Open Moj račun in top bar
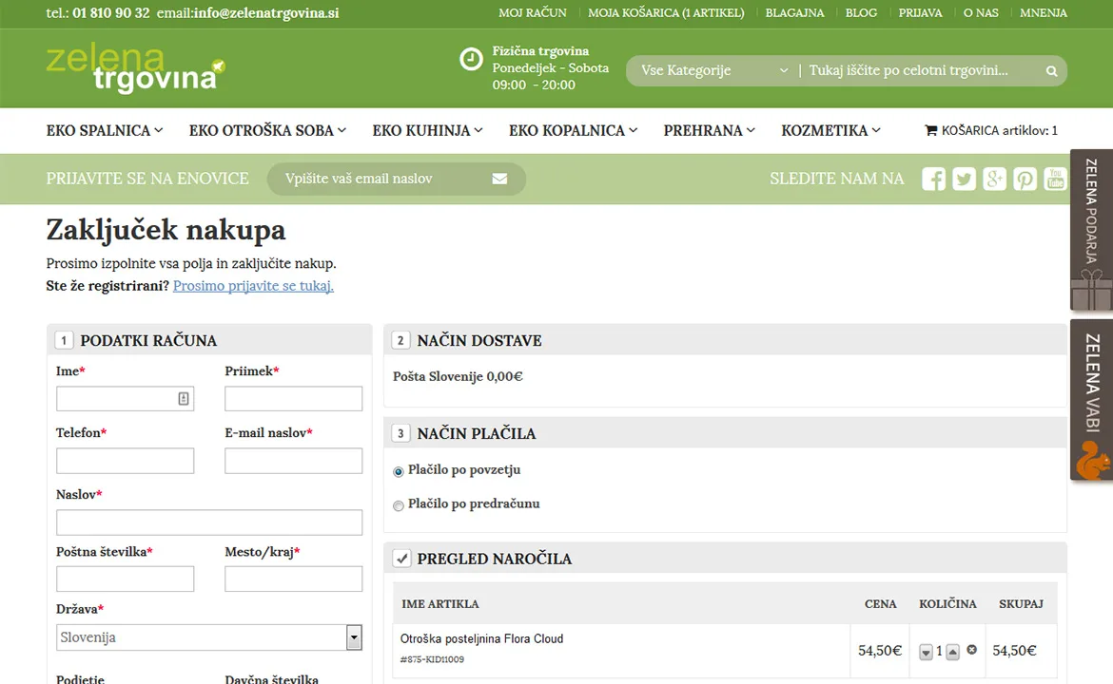This screenshot has height=684, width=1113. point(533,12)
